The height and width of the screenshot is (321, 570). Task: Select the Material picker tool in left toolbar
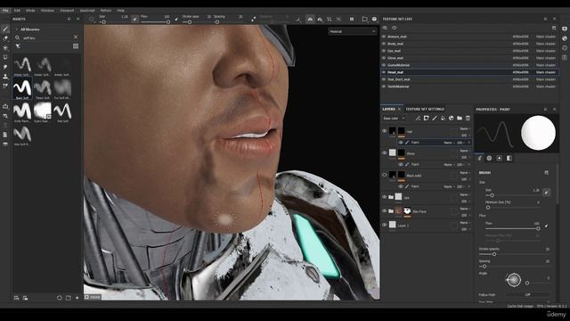coord(5,86)
